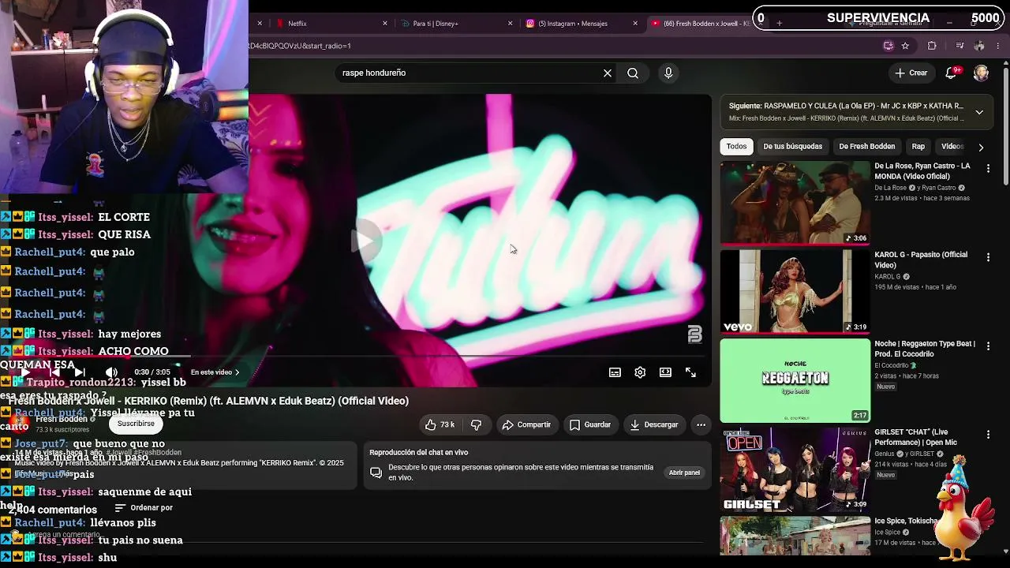Click the large play overlay on the video
The height and width of the screenshot is (568, 1010).
365,240
